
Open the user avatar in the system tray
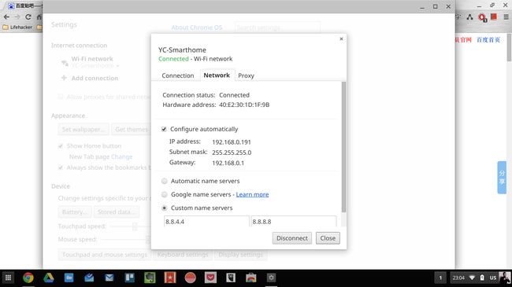505,278
